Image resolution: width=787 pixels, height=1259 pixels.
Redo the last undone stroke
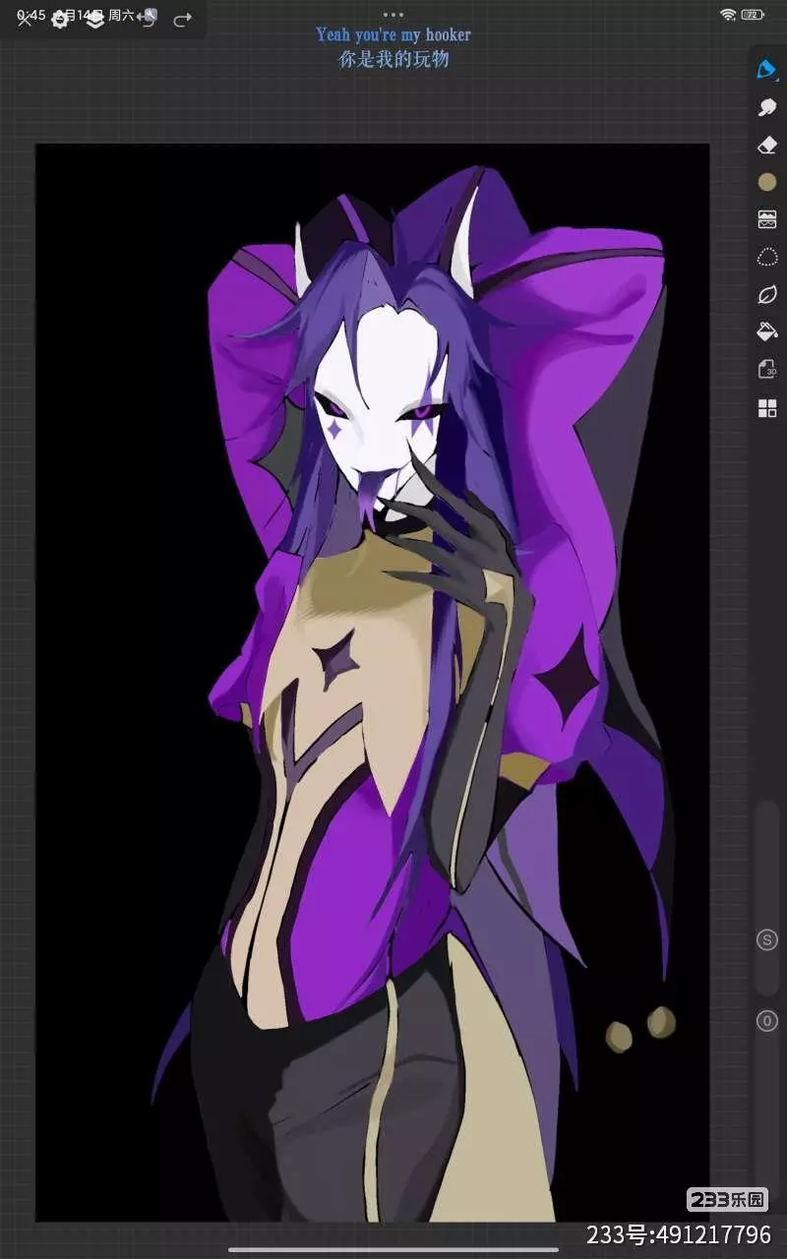182,20
